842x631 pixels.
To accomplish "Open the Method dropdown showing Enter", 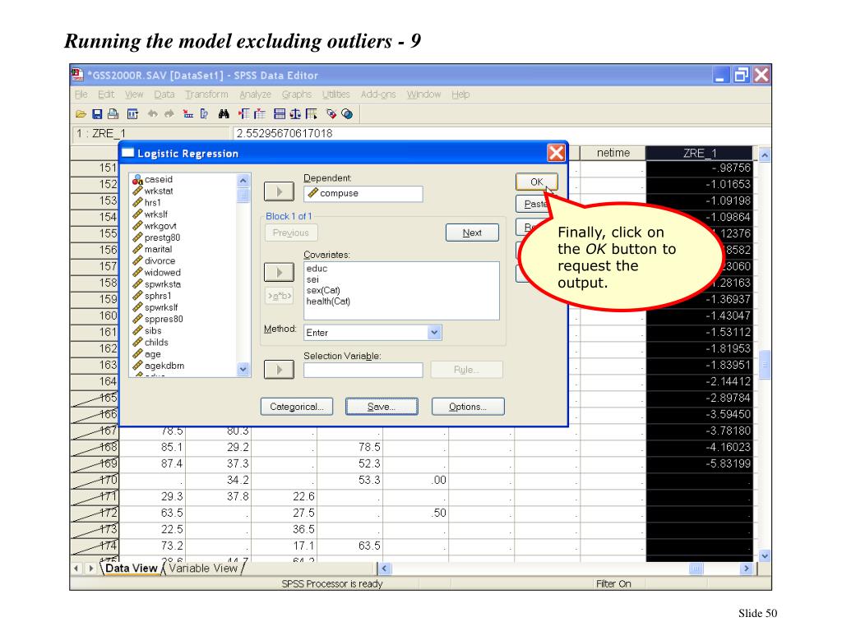I will 434,333.
